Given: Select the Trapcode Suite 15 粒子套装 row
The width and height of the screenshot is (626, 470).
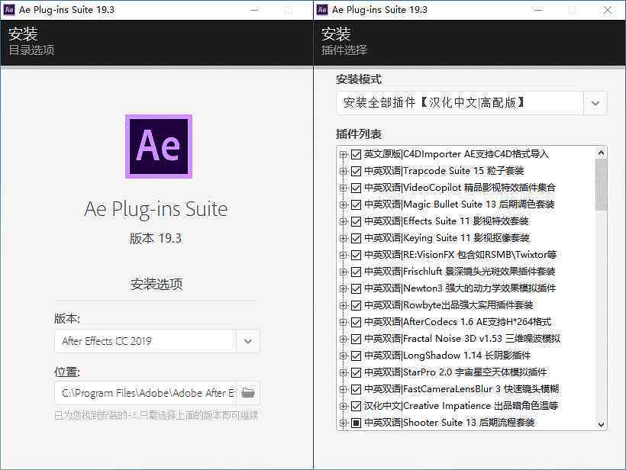Looking at the screenshot, I should [x=444, y=171].
